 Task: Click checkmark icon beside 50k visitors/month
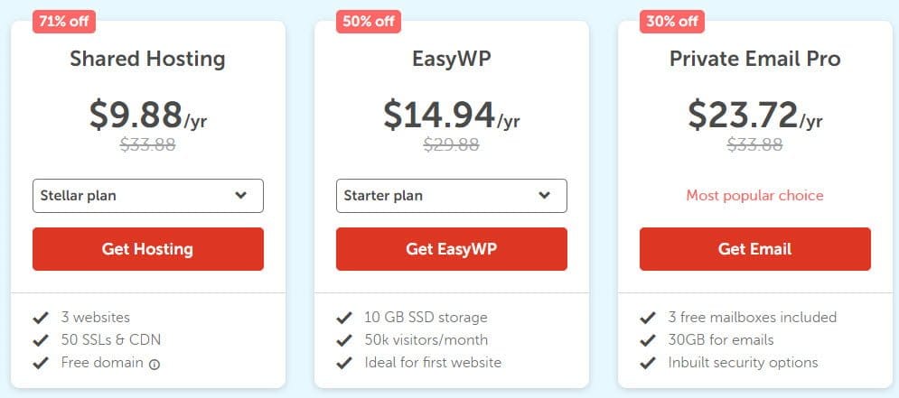[x=343, y=340]
